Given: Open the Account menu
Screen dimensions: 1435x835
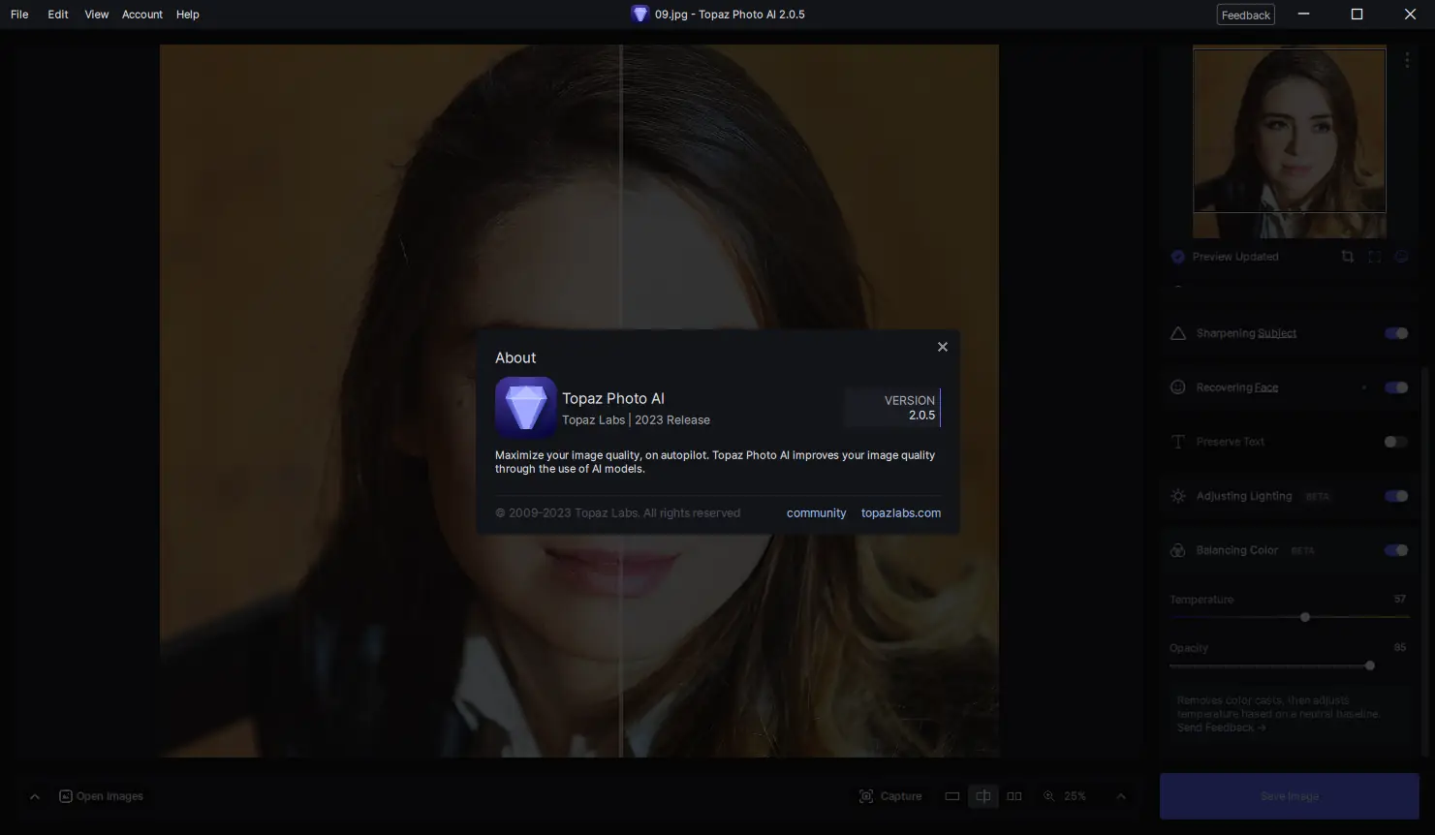Looking at the screenshot, I should [x=142, y=15].
